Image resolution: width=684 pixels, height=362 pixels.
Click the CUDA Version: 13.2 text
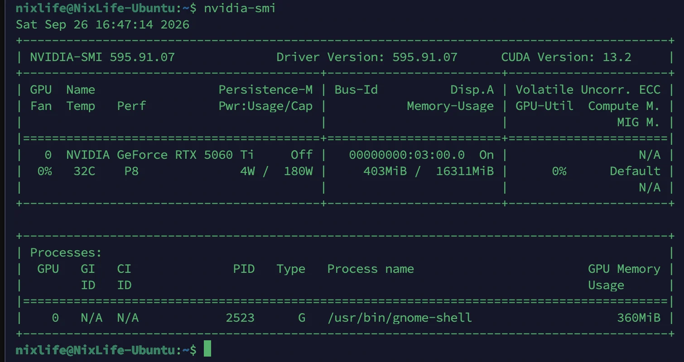click(566, 57)
